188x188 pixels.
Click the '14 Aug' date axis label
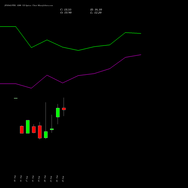(21, 179)
